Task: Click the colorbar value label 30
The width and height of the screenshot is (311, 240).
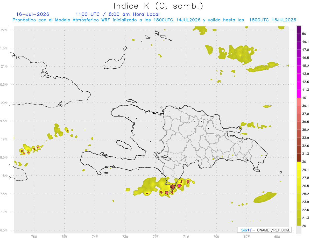Action: coord(304,162)
